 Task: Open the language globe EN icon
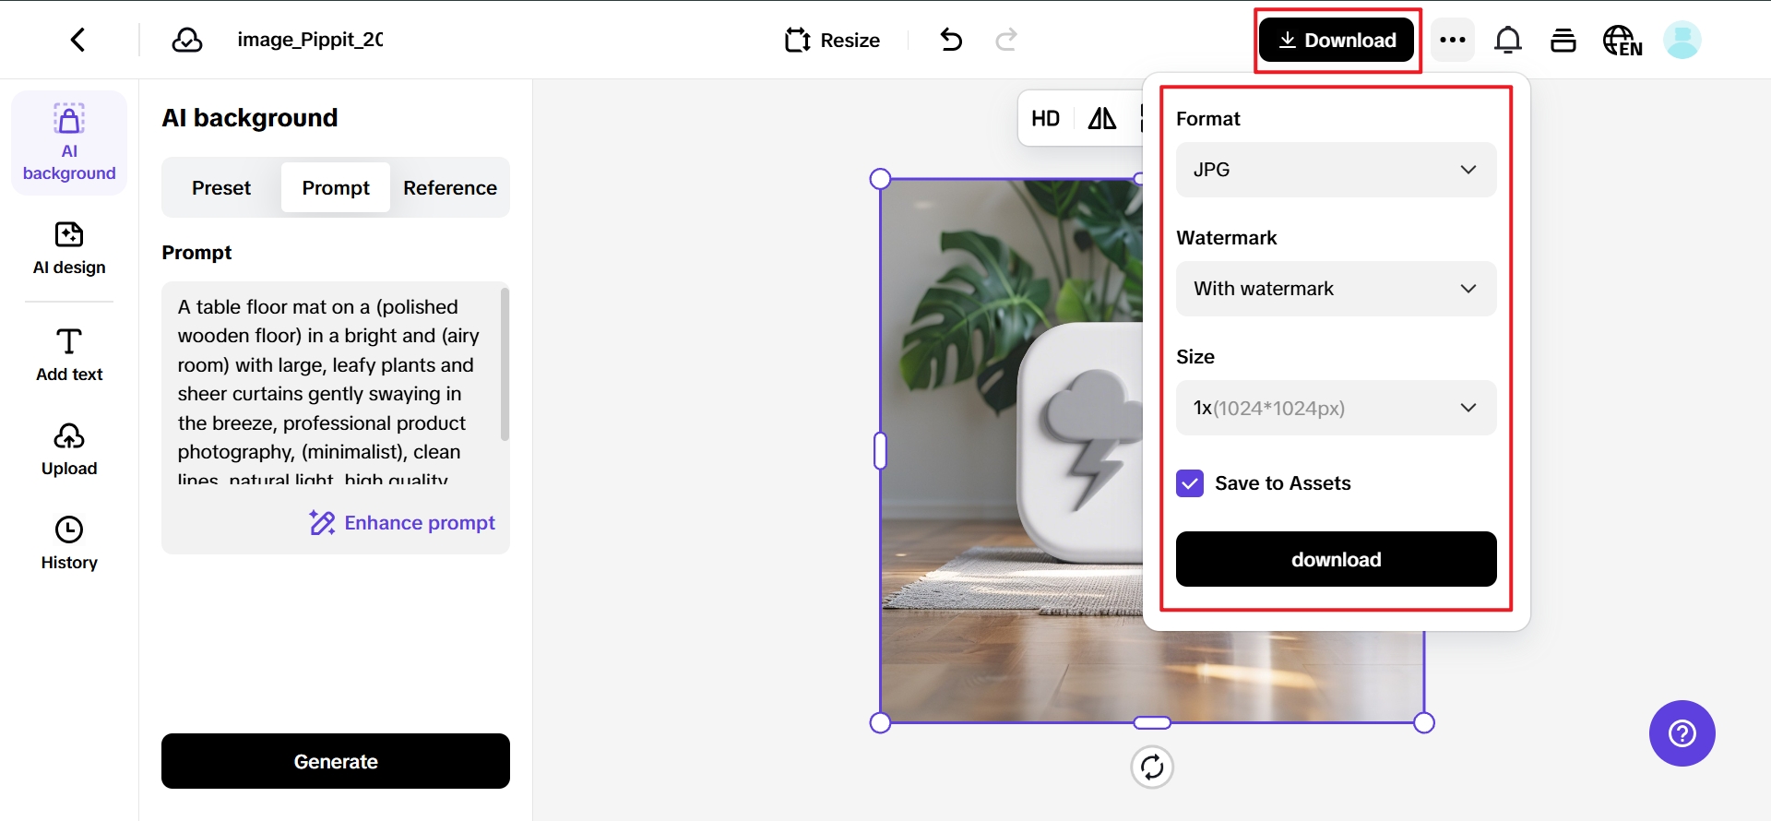[1622, 41]
